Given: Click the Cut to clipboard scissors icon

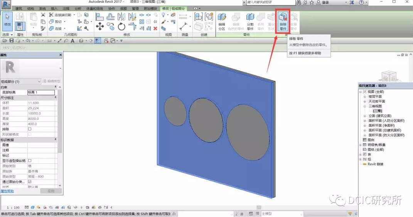Looking at the screenshot, I should (43, 15).
